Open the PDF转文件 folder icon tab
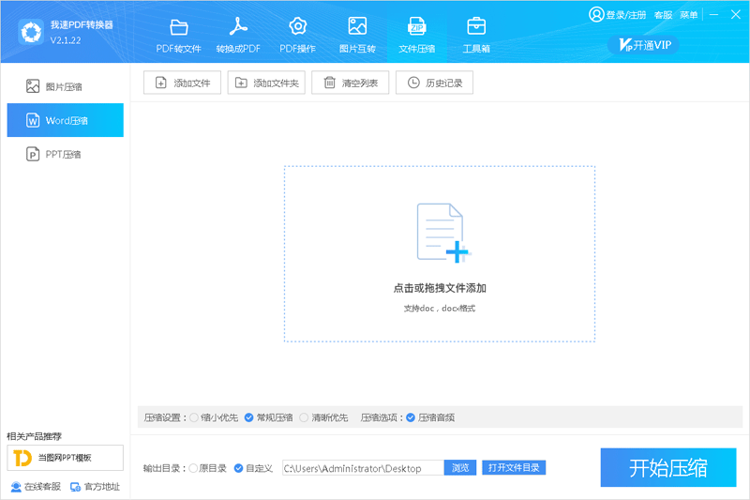 [x=178, y=27]
